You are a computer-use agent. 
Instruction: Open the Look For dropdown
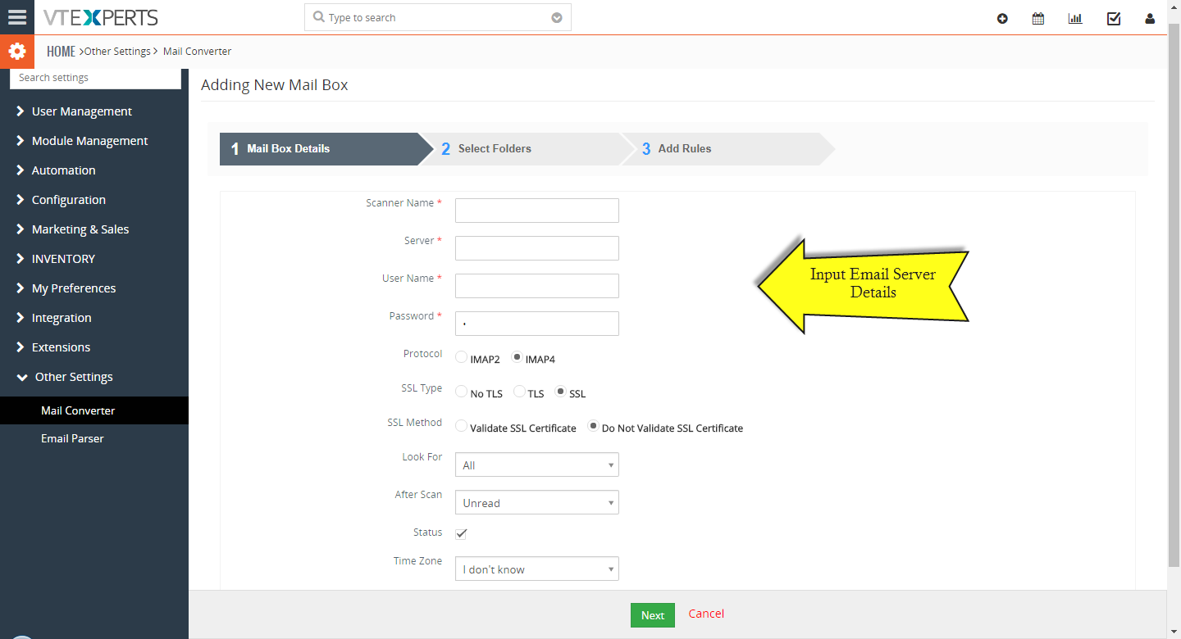pos(537,465)
